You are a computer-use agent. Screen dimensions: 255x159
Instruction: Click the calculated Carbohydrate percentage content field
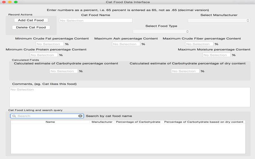pos(63,71)
